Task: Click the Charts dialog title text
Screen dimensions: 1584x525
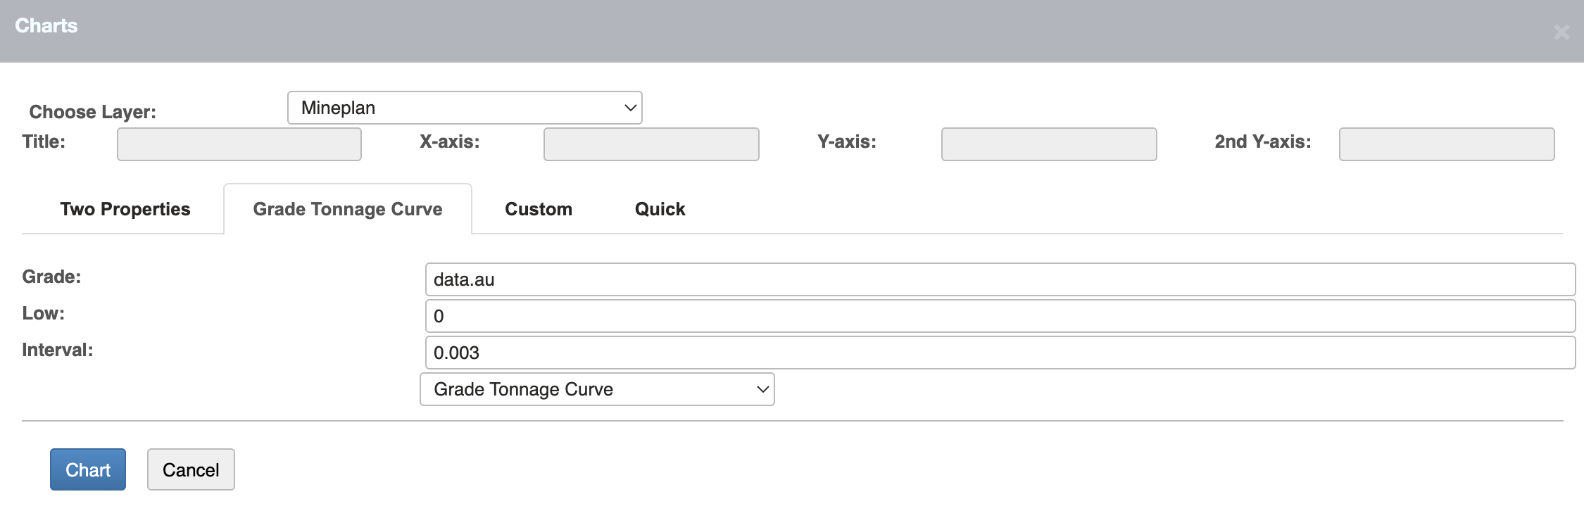Action: [46, 26]
